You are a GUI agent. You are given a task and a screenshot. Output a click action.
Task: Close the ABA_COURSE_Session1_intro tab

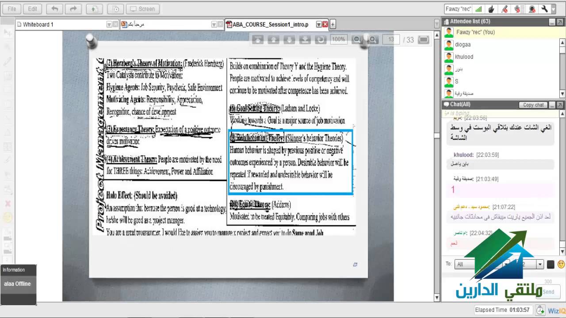(x=325, y=25)
